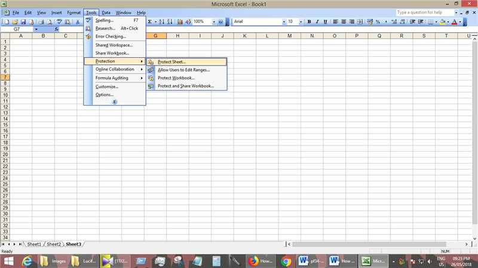478x268 pixels.
Task: Sort descending with Z-A icon
Action: click(170, 21)
